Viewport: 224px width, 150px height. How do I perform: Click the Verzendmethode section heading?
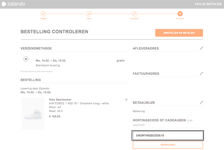click(36, 48)
